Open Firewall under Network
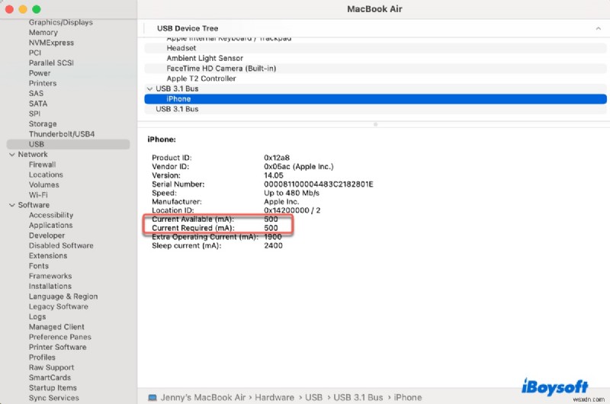Image resolution: width=610 pixels, height=404 pixels. tap(43, 165)
